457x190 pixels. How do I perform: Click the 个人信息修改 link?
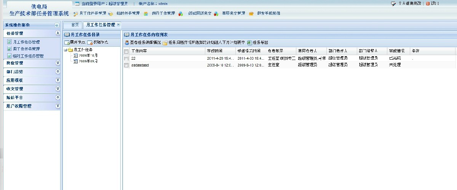point(409,3)
